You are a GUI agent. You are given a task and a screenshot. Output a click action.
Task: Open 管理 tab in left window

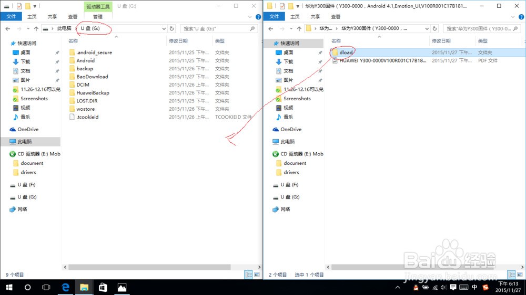click(x=98, y=17)
